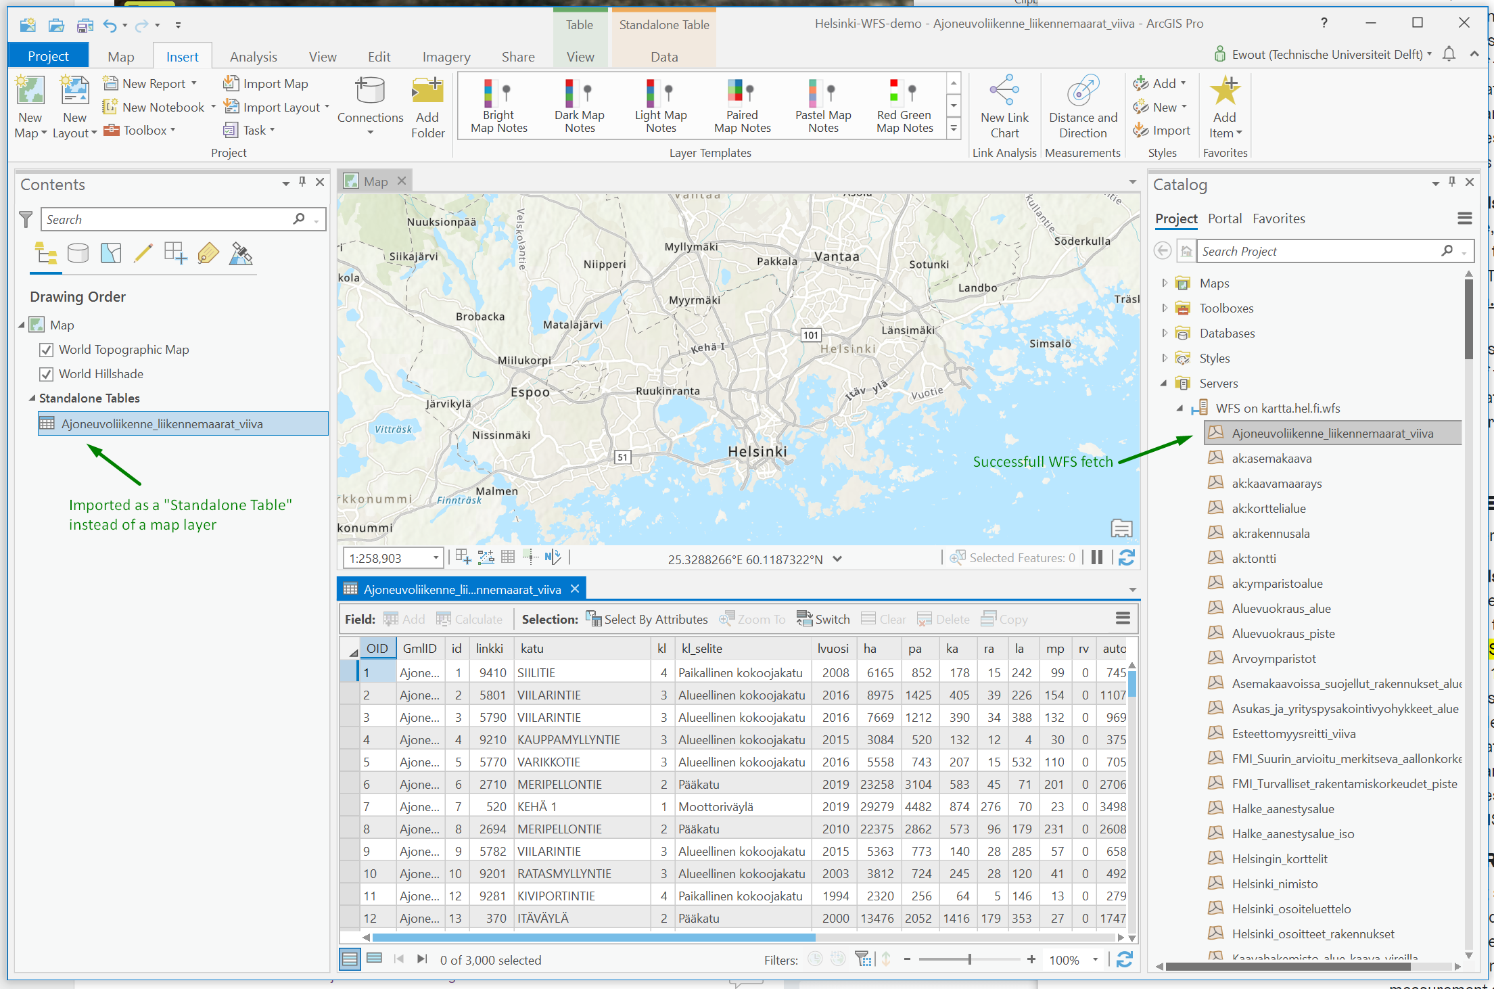Toggle World Hillshade layer visibility
Image resolution: width=1494 pixels, height=989 pixels.
[x=47, y=374]
